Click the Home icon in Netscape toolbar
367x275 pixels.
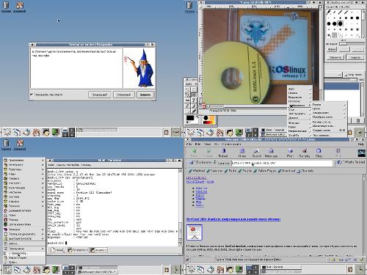241,153
